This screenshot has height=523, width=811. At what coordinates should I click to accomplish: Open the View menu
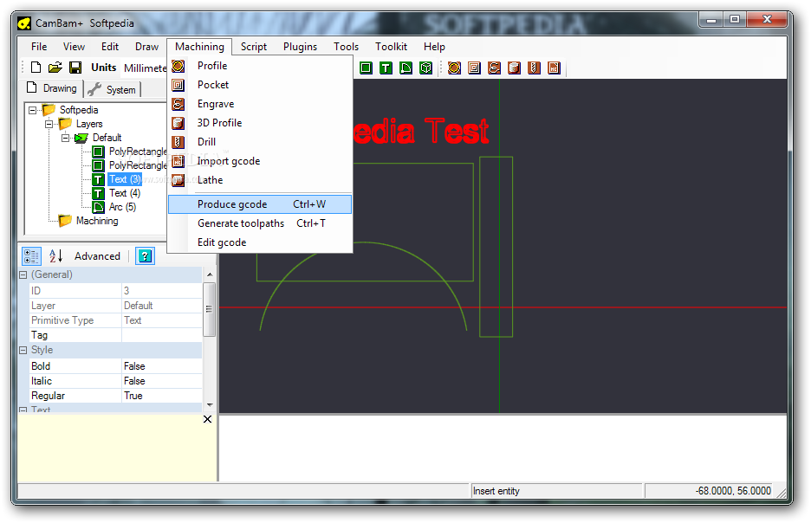[x=74, y=47]
